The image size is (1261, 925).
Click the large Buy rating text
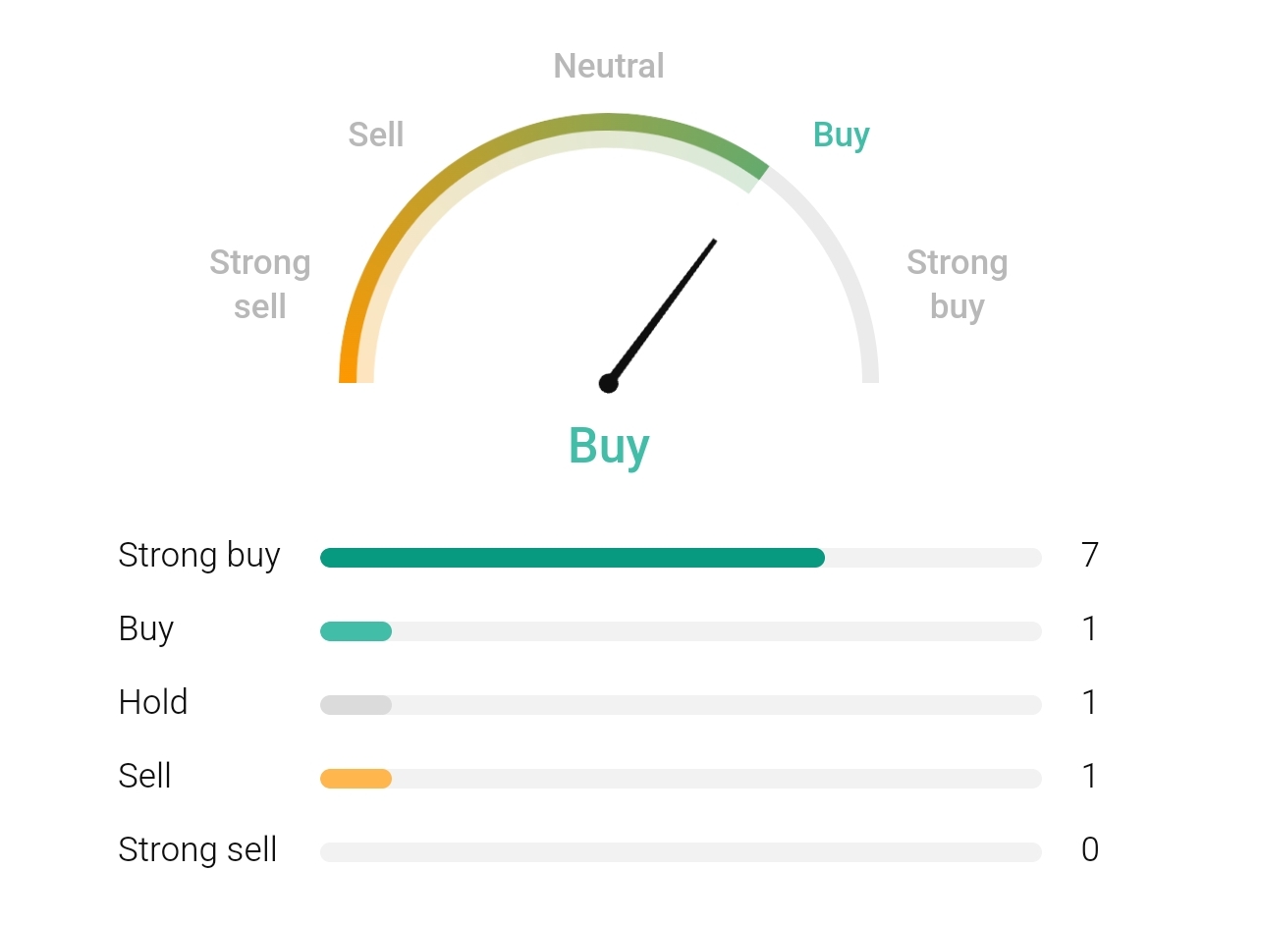609,446
